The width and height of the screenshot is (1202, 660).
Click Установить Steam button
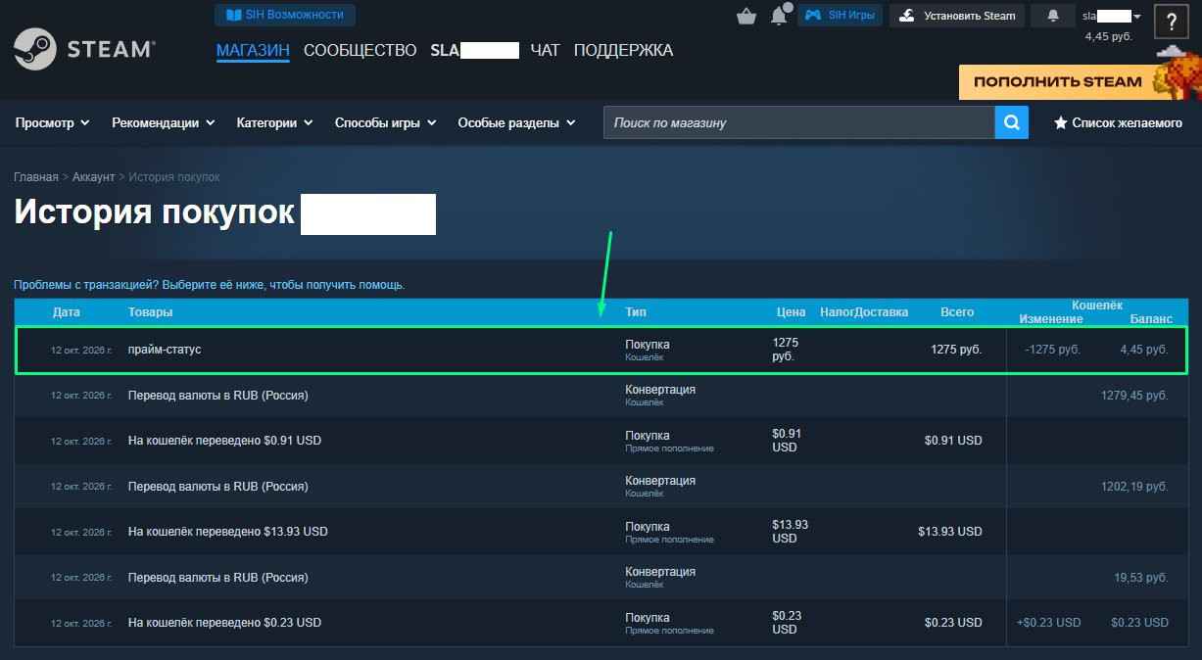[958, 16]
